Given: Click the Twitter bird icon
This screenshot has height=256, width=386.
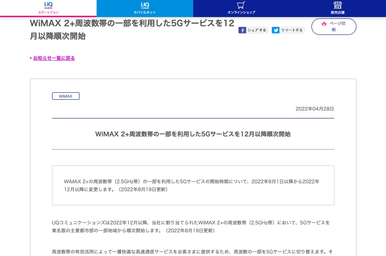Looking at the screenshot, I should tap(276, 30).
